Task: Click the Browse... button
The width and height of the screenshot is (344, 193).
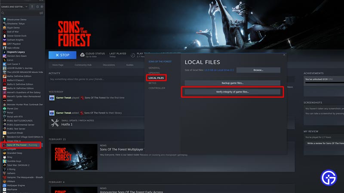Action: tap(258, 70)
